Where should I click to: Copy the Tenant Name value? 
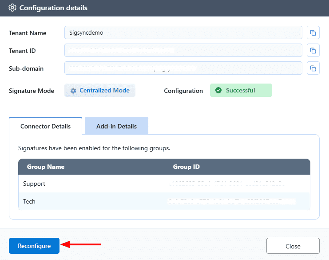click(313, 33)
